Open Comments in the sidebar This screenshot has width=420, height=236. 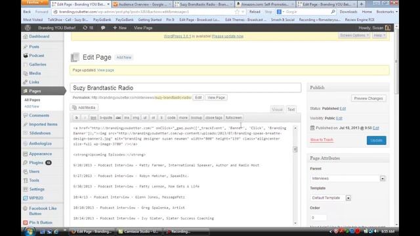point(39,115)
